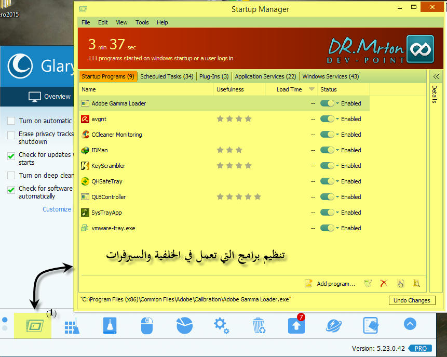447x357 pixels.
Task: Click the pie chart Disk Analysis icon
Action: (x=184, y=326)
